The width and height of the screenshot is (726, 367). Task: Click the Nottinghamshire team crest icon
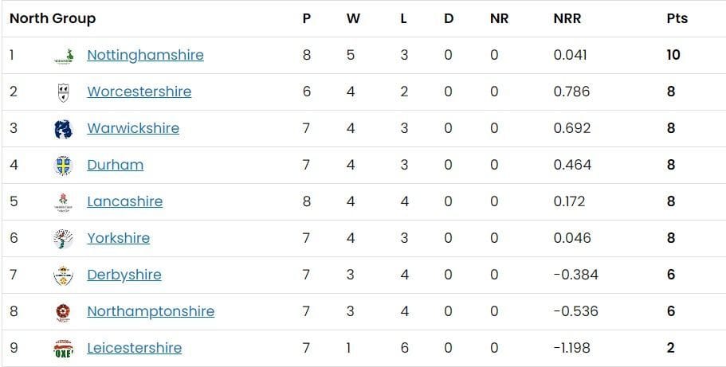coord(63,56)
